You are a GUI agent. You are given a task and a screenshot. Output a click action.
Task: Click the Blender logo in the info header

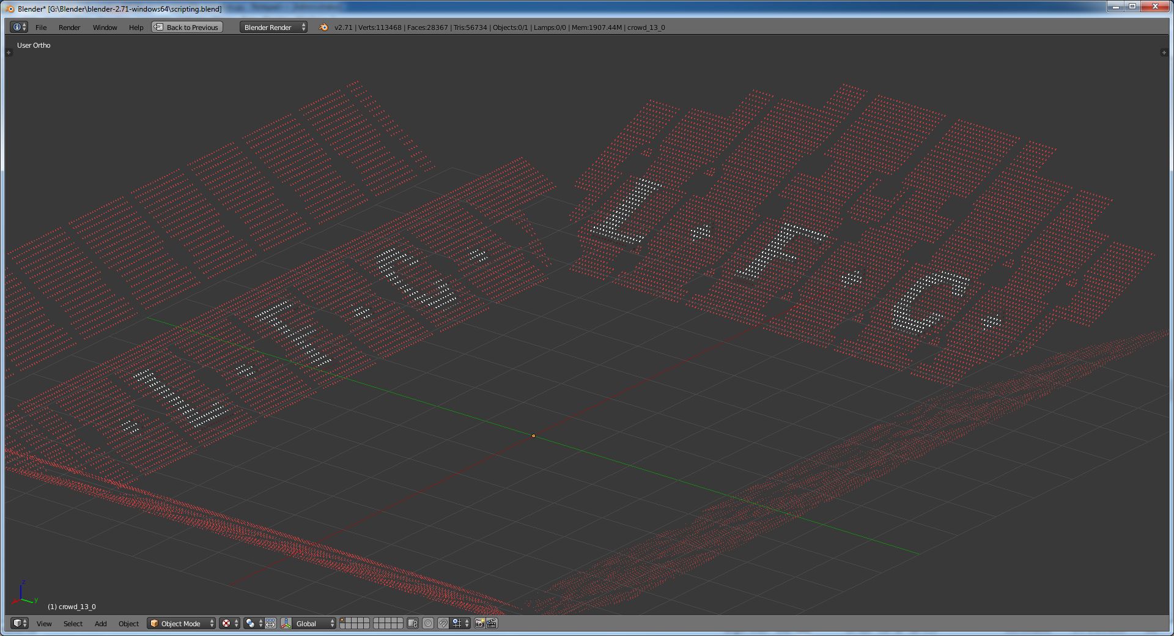tap(323, 27)
